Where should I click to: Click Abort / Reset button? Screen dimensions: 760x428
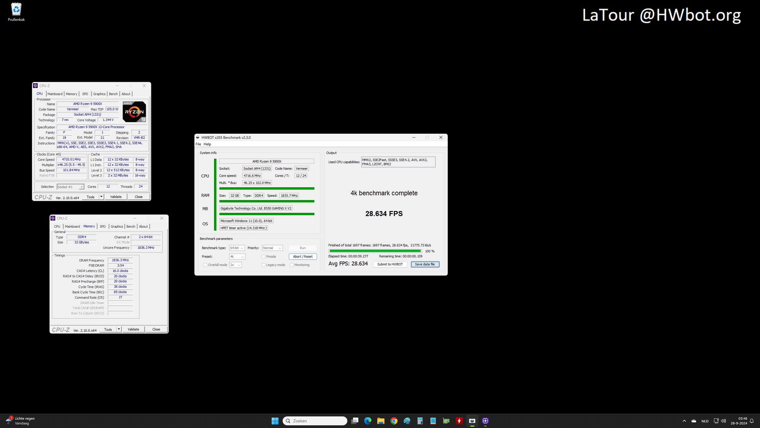[303, 257]
